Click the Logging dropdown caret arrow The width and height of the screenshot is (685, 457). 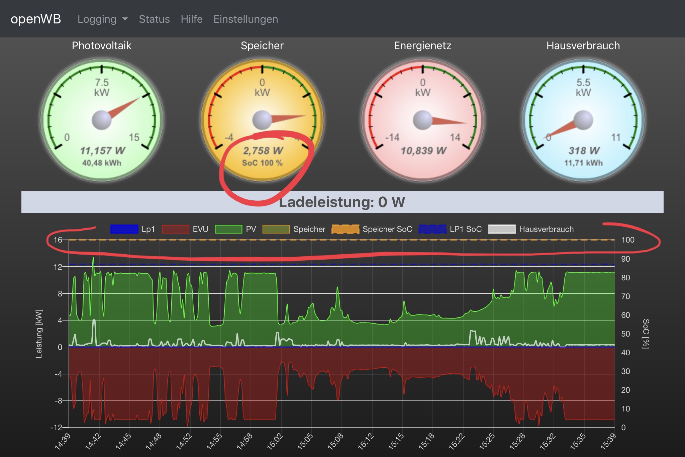(x=125, y=19)
